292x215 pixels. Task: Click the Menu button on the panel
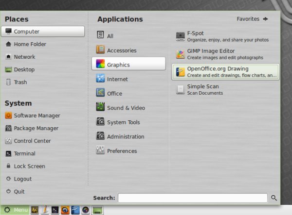16,210
